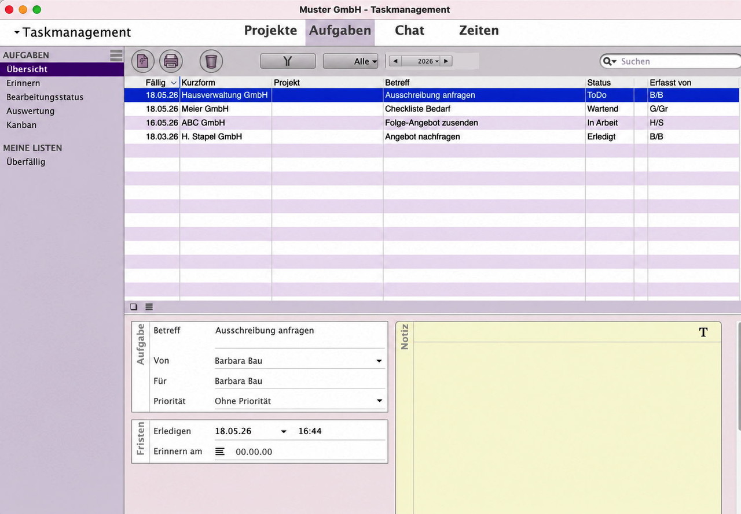This screenshot has width=741, height=514.
Task: Click the Erledigen date 18.05.26
Action: click(233, 431)
